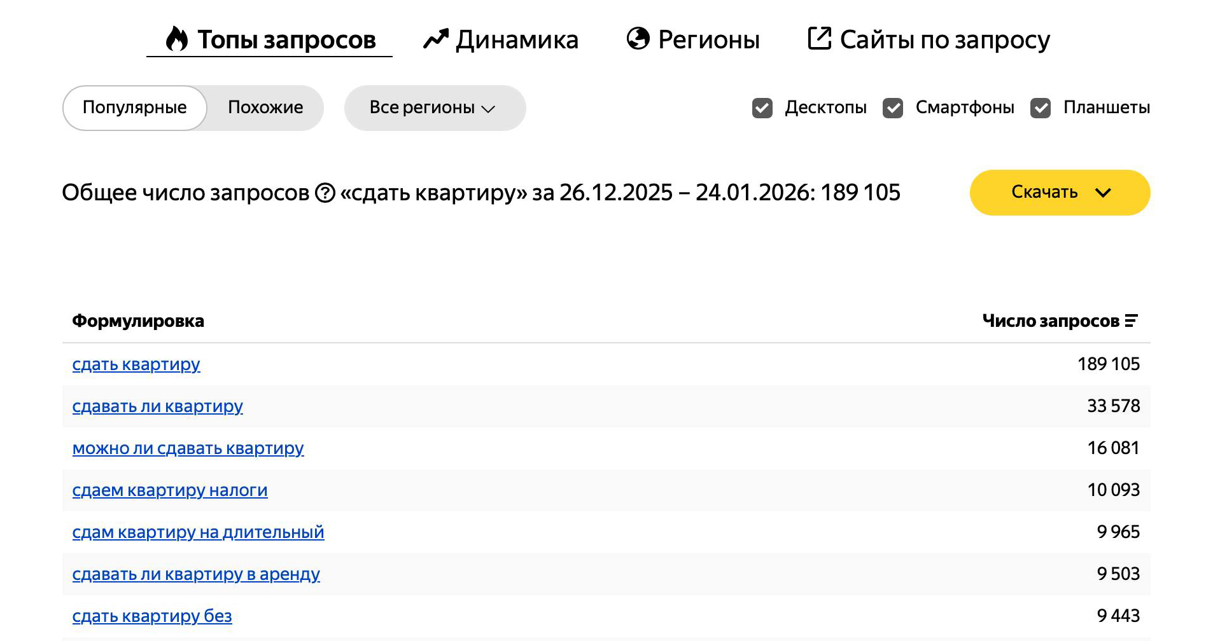1213x641 pixels.
Task: Click the globe icon beside Регионы
Action: [638, 39]
